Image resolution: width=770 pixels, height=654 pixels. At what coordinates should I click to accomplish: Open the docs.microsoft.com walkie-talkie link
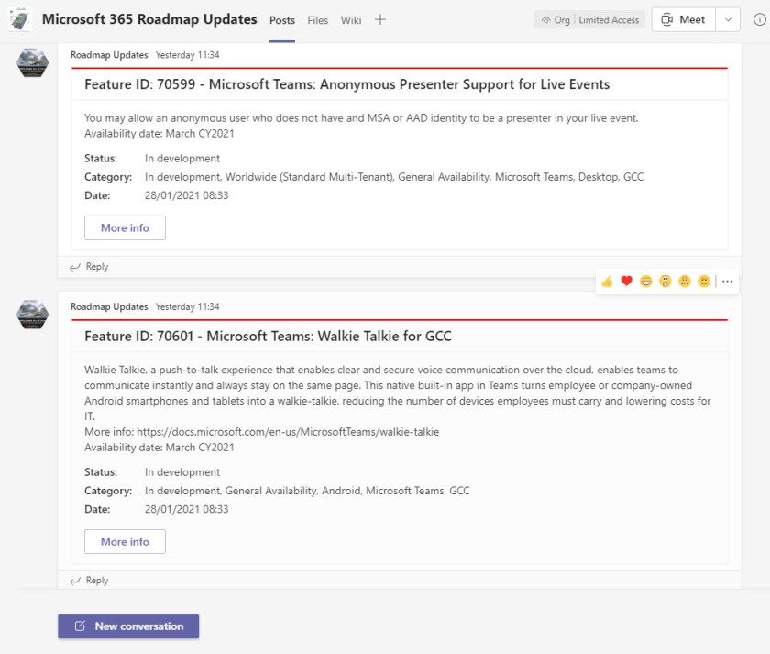tap(288, 432)
